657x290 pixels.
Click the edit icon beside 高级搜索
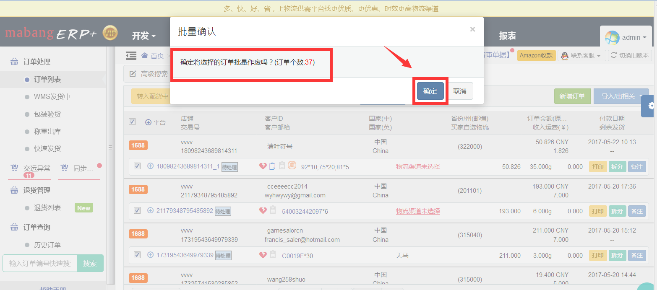coord(133,74)
